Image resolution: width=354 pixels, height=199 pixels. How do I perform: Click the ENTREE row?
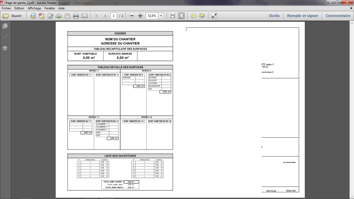(160, 78)
